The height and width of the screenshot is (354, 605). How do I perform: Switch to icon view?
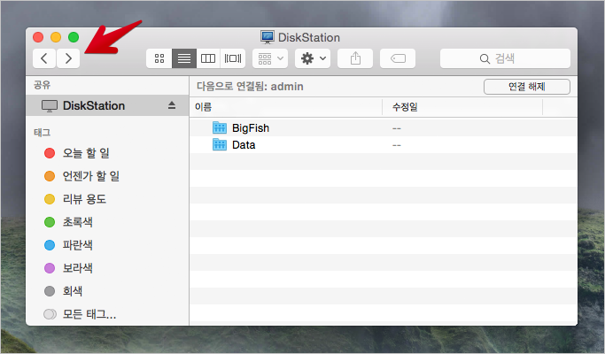click(x=159, y=58)
